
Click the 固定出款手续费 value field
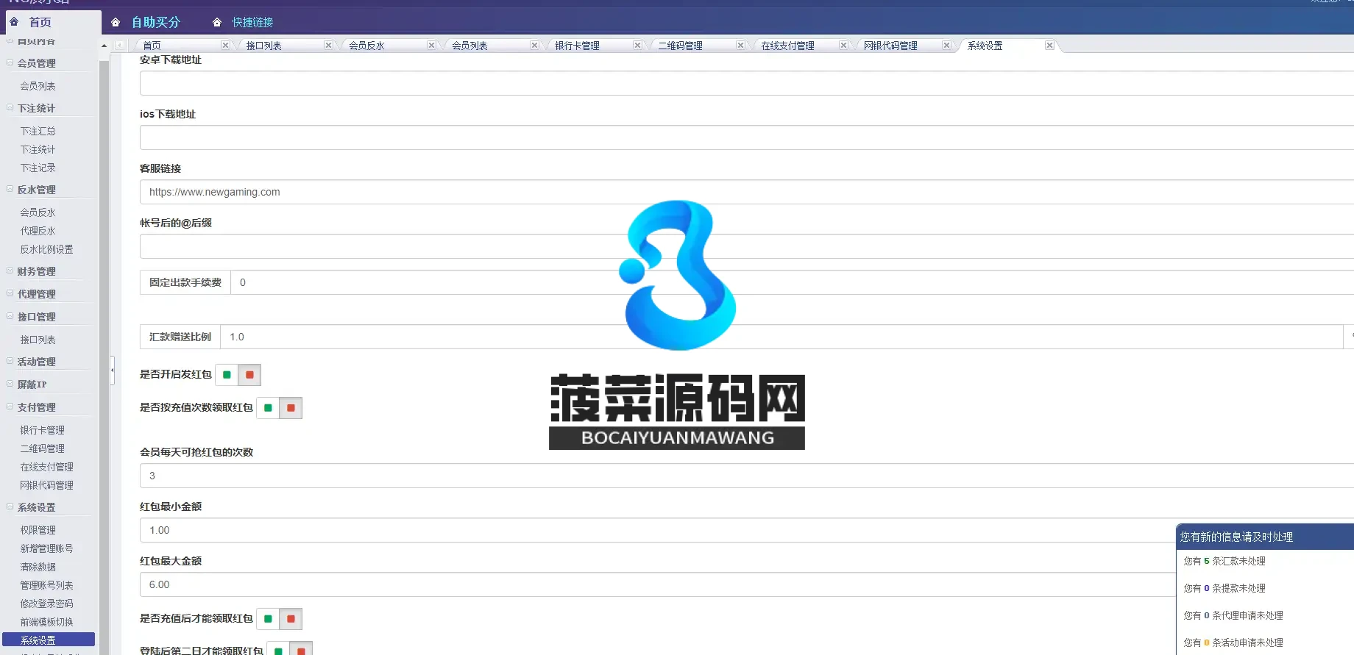793,282
